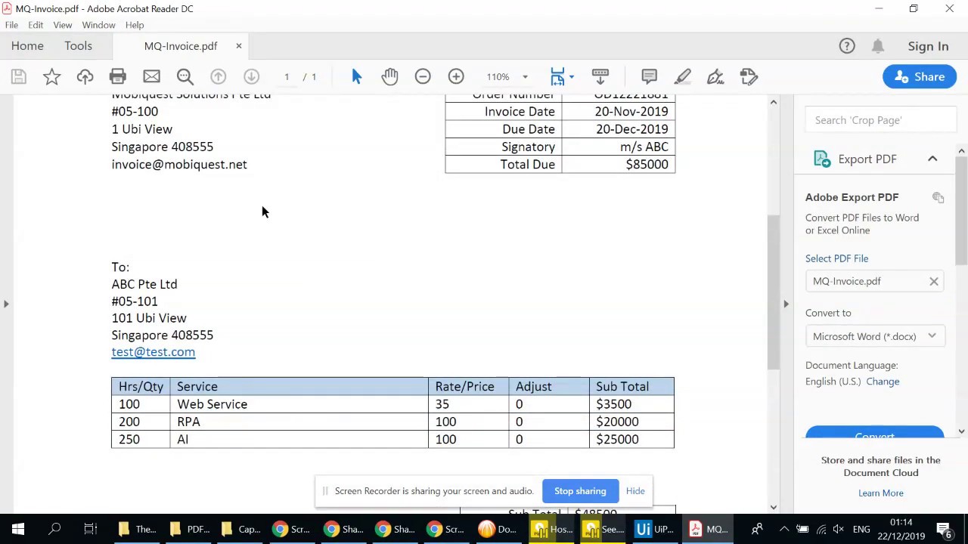The image size is (968, 544).
Task: Collapse the Export PDF section chevron
Action: click(x=932, y=159)
